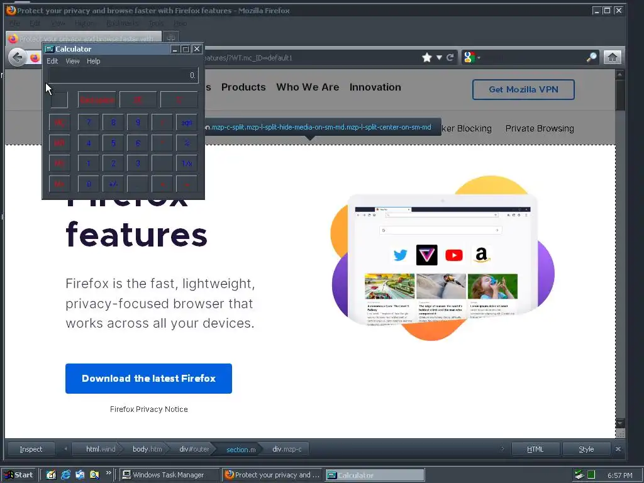This screenshot has width=644, height=483.
Task: Open the Products navigation item
Action: coord(243,87)
